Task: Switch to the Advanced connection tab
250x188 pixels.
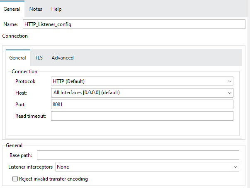Action: [63, 58]
